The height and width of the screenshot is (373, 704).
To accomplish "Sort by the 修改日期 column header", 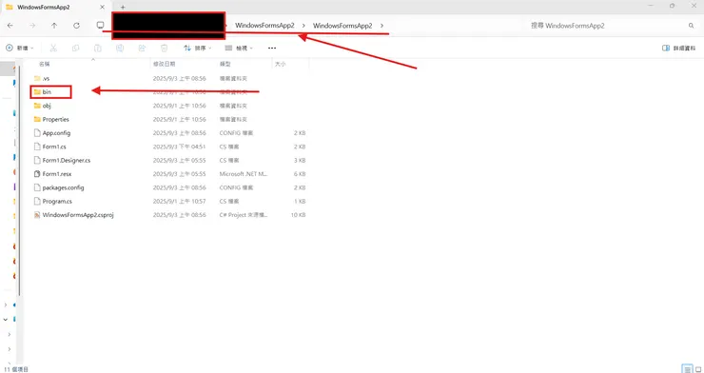I will [165, 64].
